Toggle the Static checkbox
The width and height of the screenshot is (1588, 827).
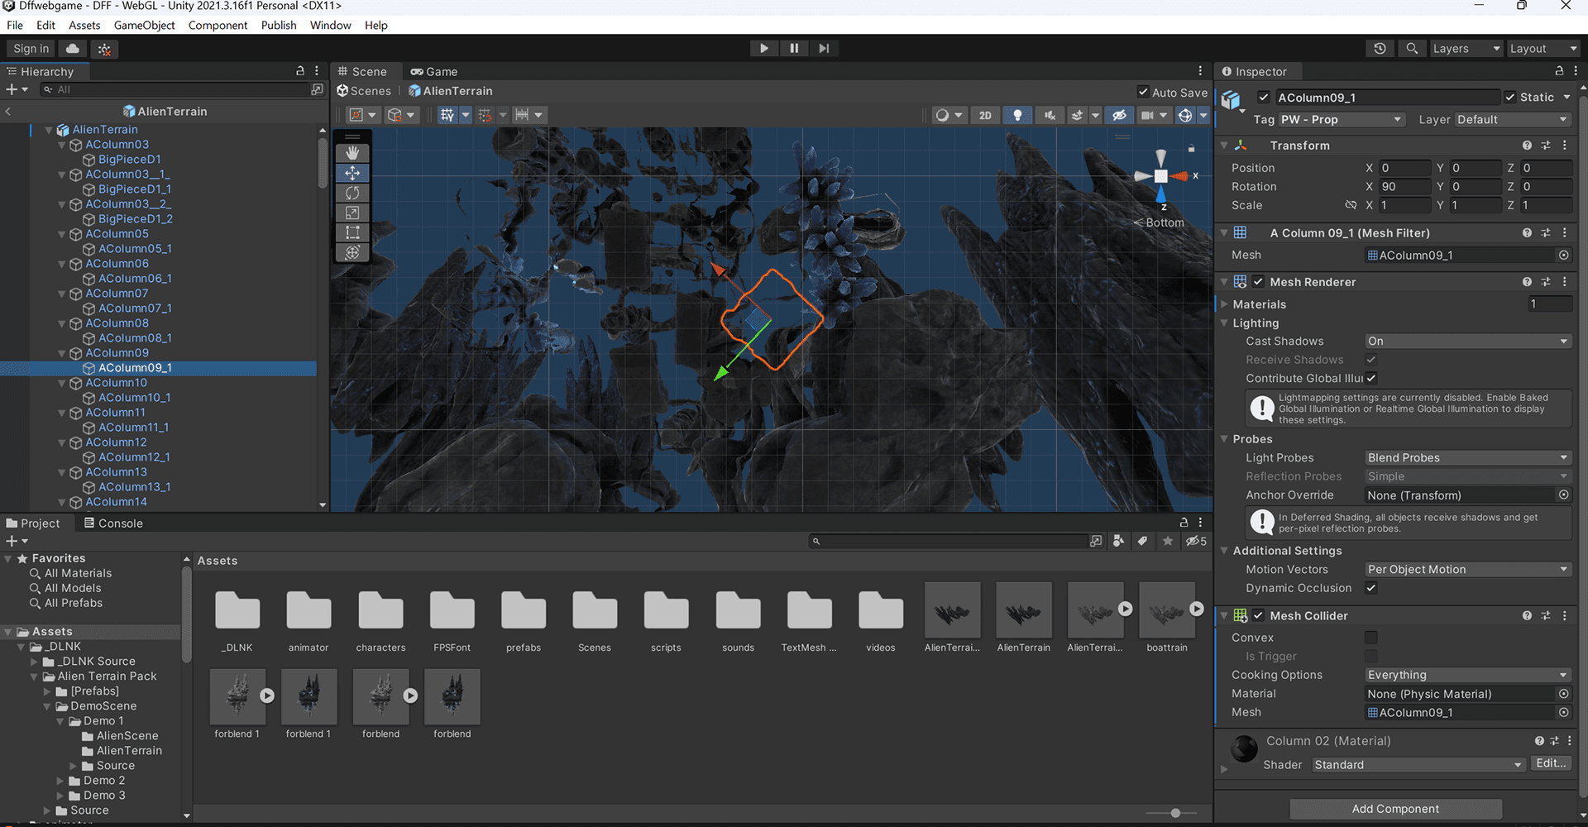tap(1510, 98)
